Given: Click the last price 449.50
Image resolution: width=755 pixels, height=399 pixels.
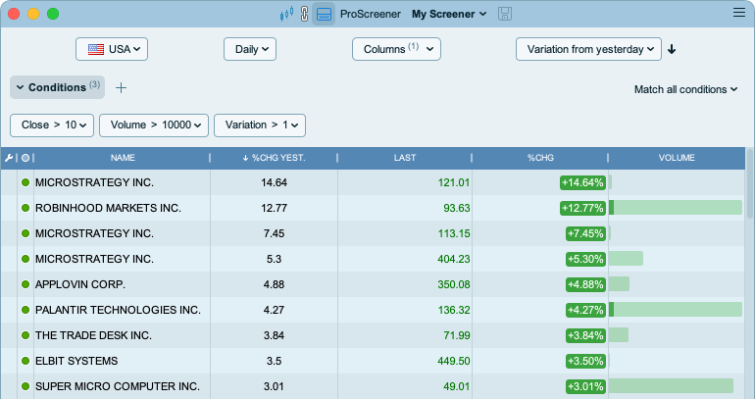Looking at the screenshot, I should click(454, 361).
